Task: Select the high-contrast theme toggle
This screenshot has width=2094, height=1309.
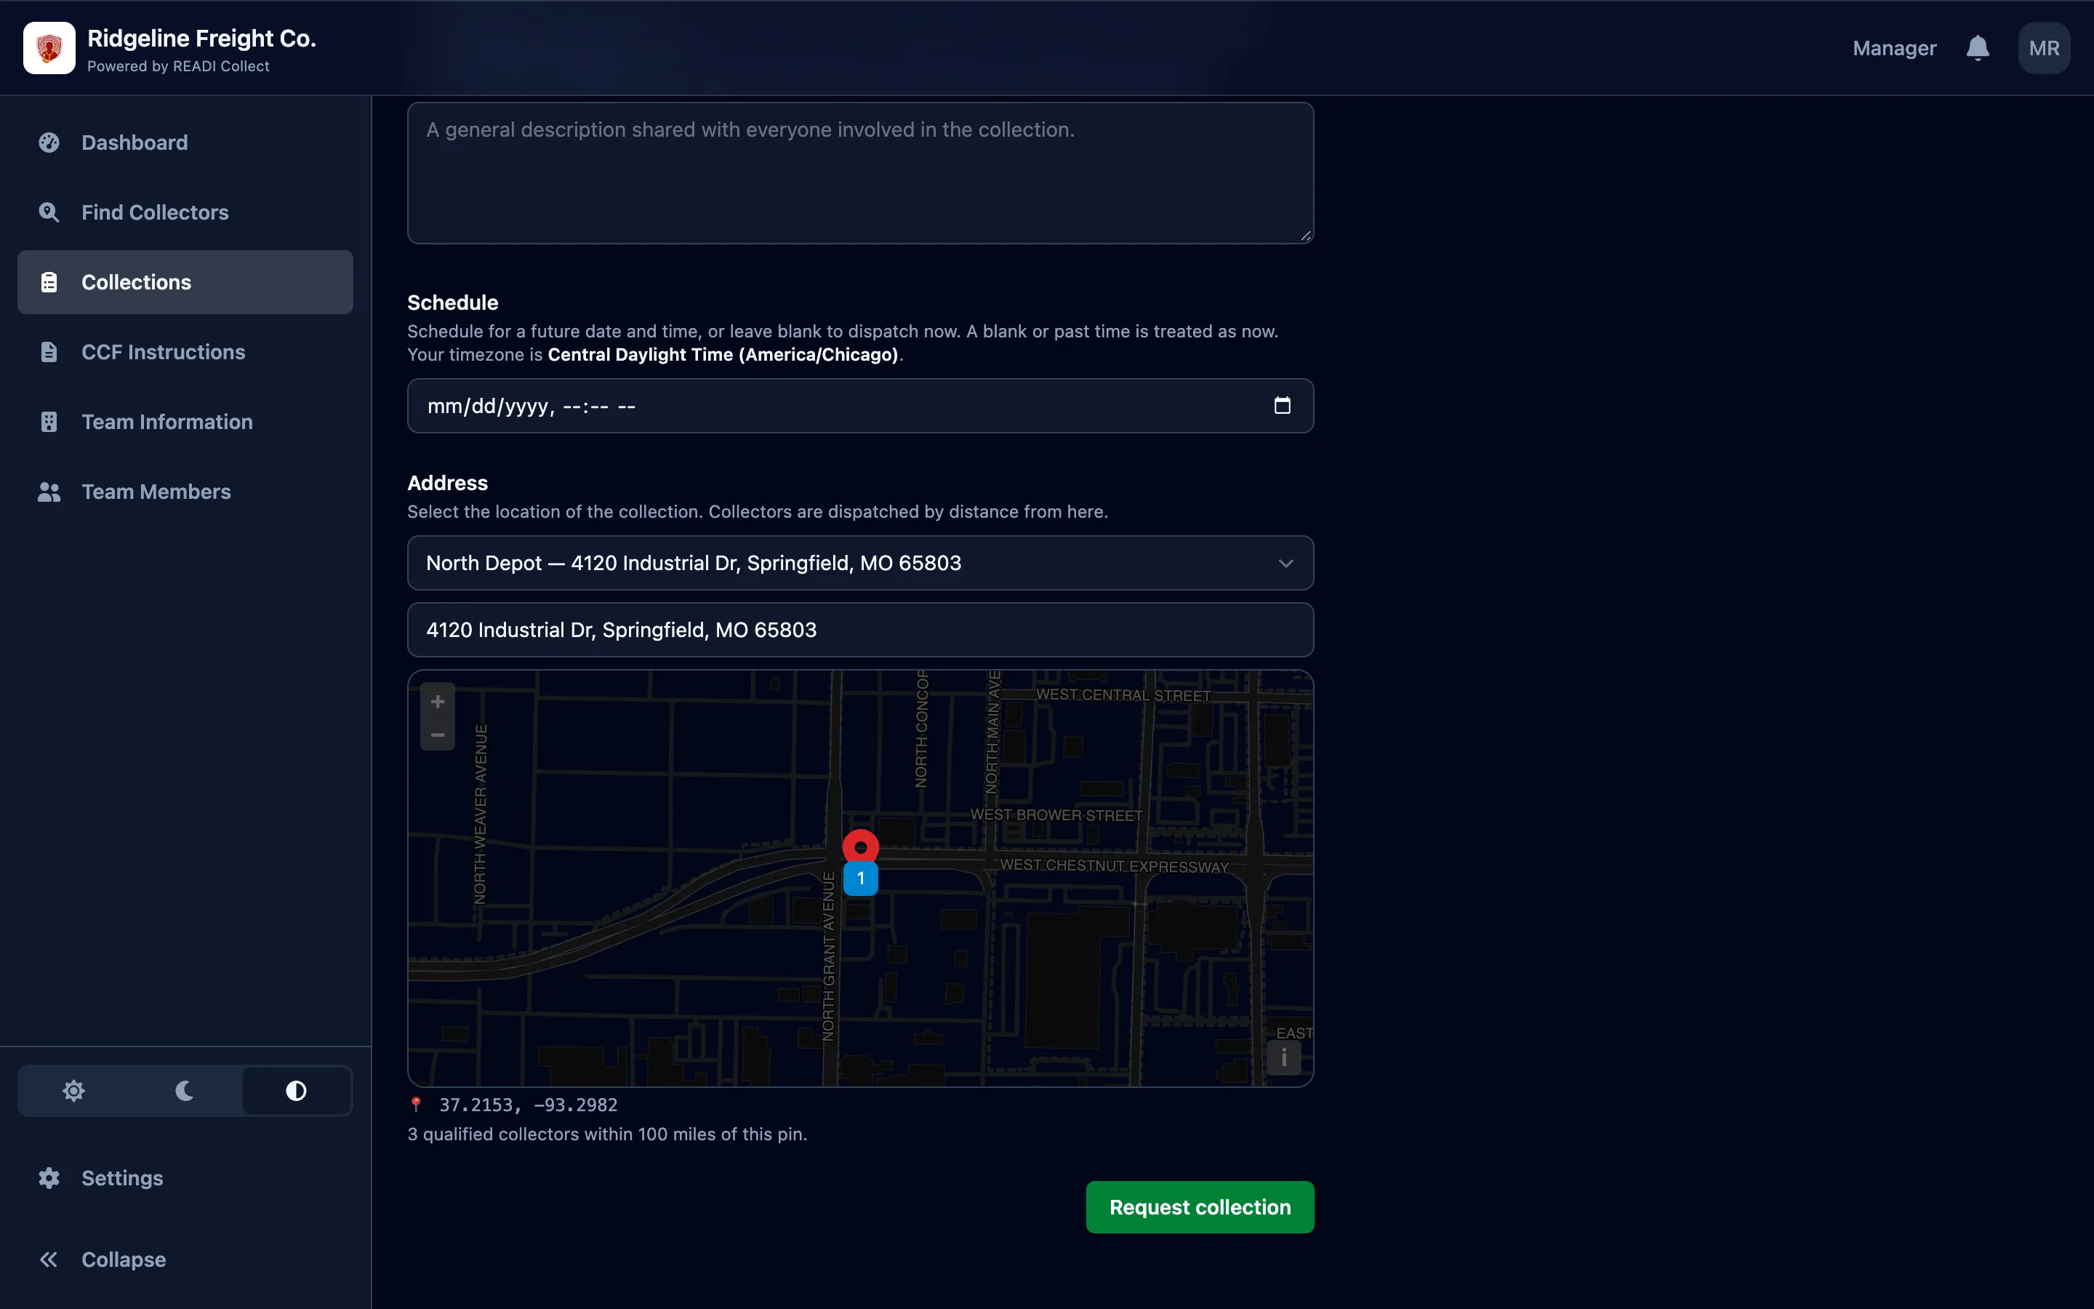Action: [x=296, y=1091]
